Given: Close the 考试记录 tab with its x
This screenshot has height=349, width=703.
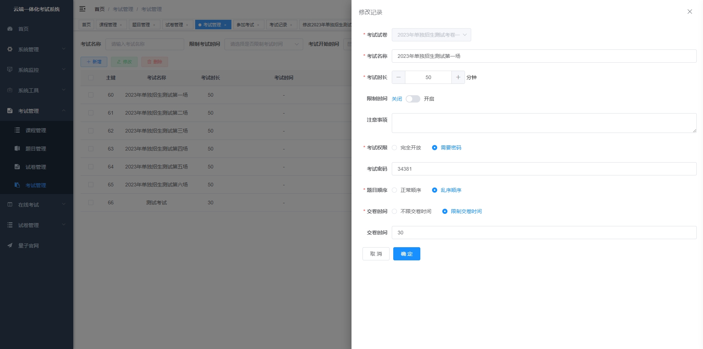Looking at the screenshot, I should tap(291, 25).
